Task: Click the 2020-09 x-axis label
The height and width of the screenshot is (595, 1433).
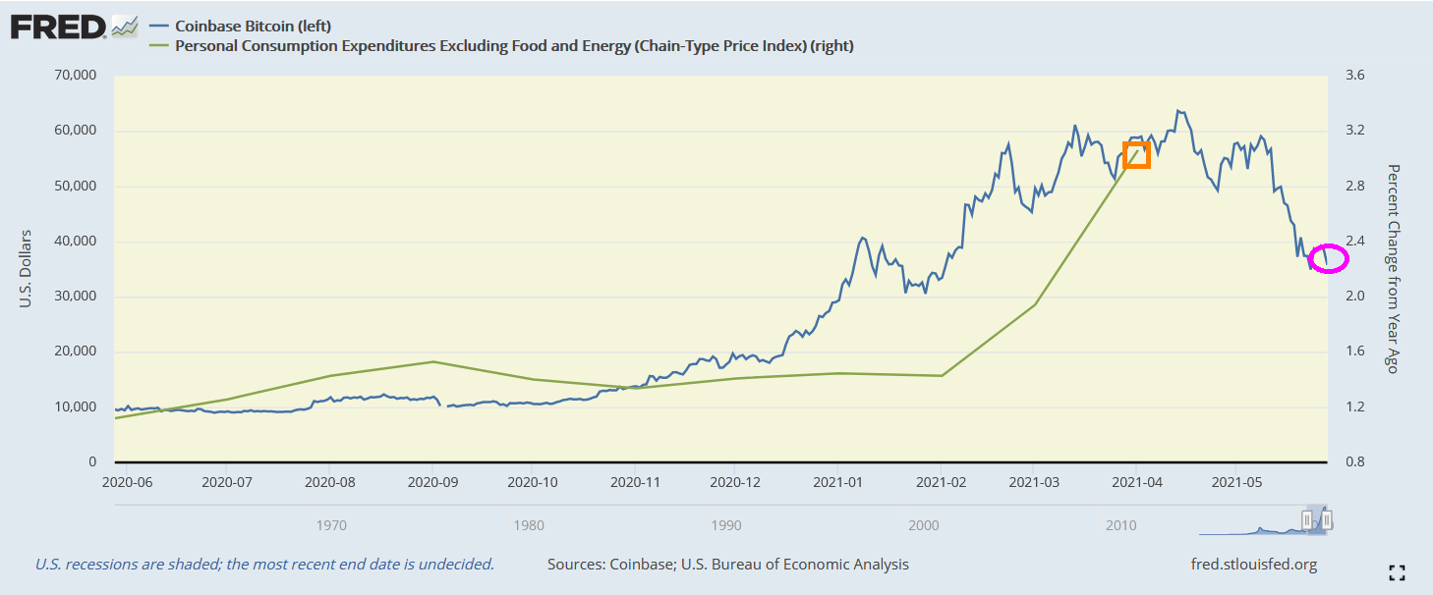Action: point(433,482)
